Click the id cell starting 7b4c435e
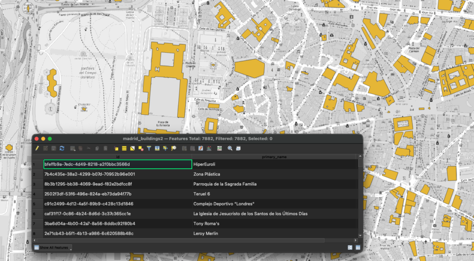 coord(118,174)
